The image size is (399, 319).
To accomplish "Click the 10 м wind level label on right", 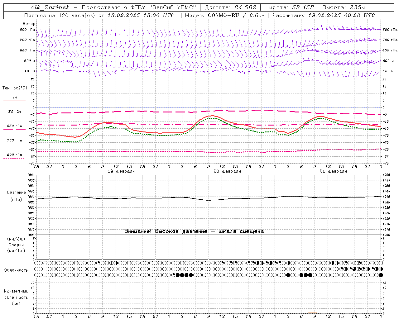I will pyautogui.click(x=388, y=71).
